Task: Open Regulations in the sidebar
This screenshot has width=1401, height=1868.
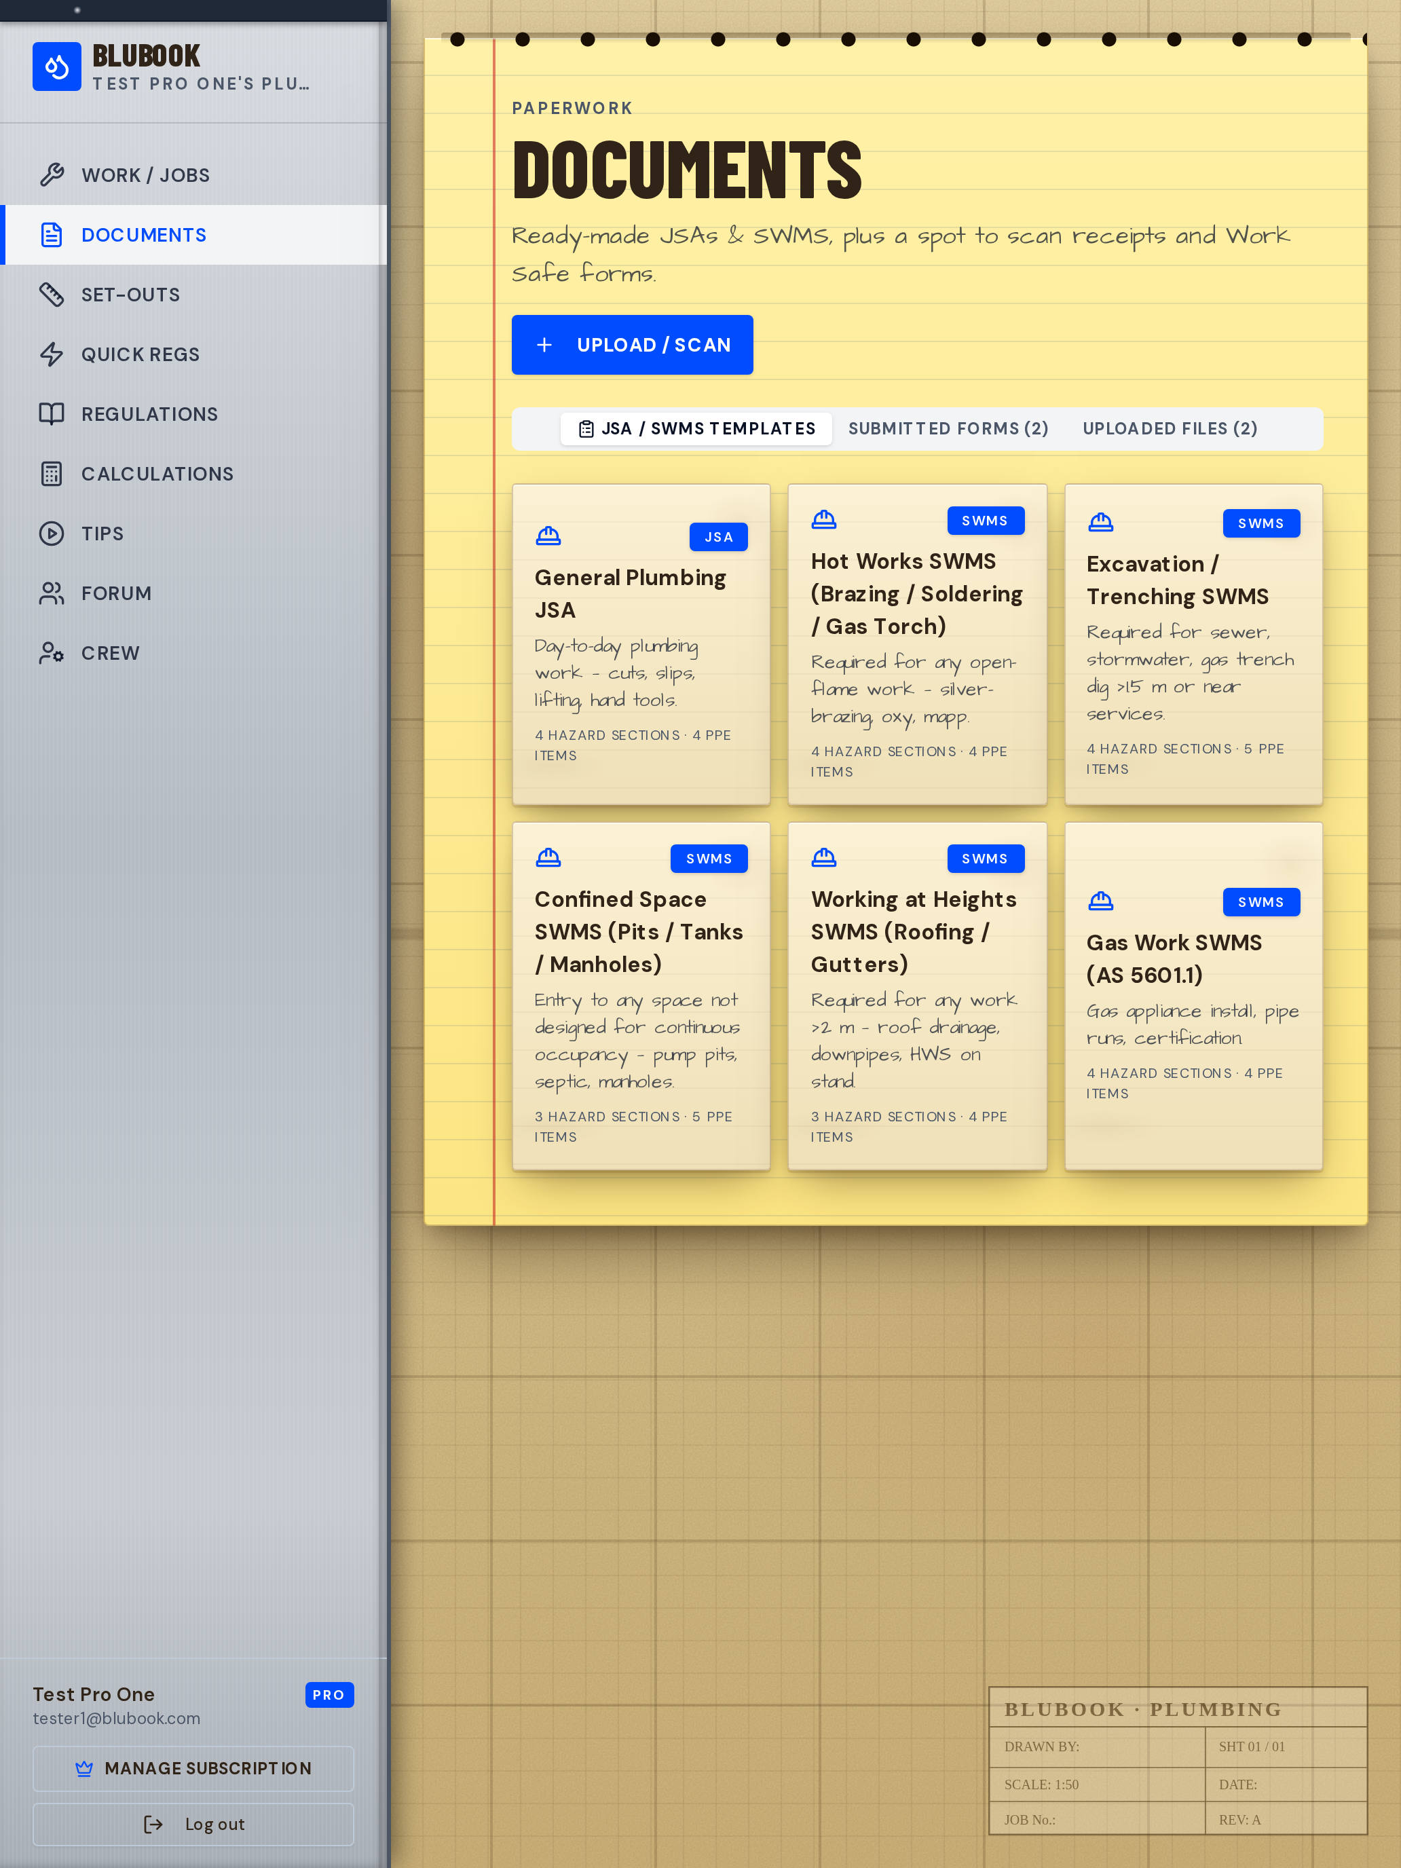Action: [x=193, y=414]
